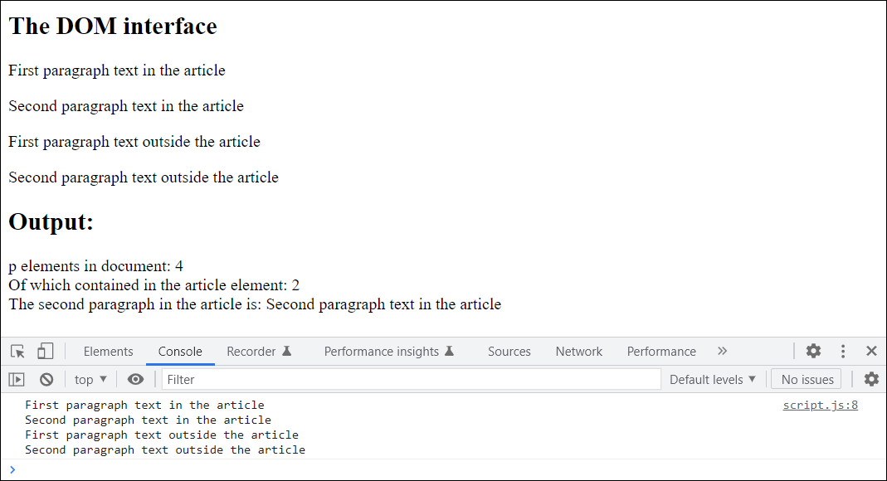Open the Recorder panel
Image resolution: width=887 pixels, height=481 pixels.
pyautogui.click(x=252, y=351)
